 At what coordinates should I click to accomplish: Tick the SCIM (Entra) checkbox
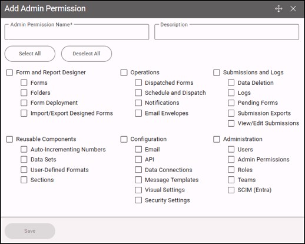point(231,190)
